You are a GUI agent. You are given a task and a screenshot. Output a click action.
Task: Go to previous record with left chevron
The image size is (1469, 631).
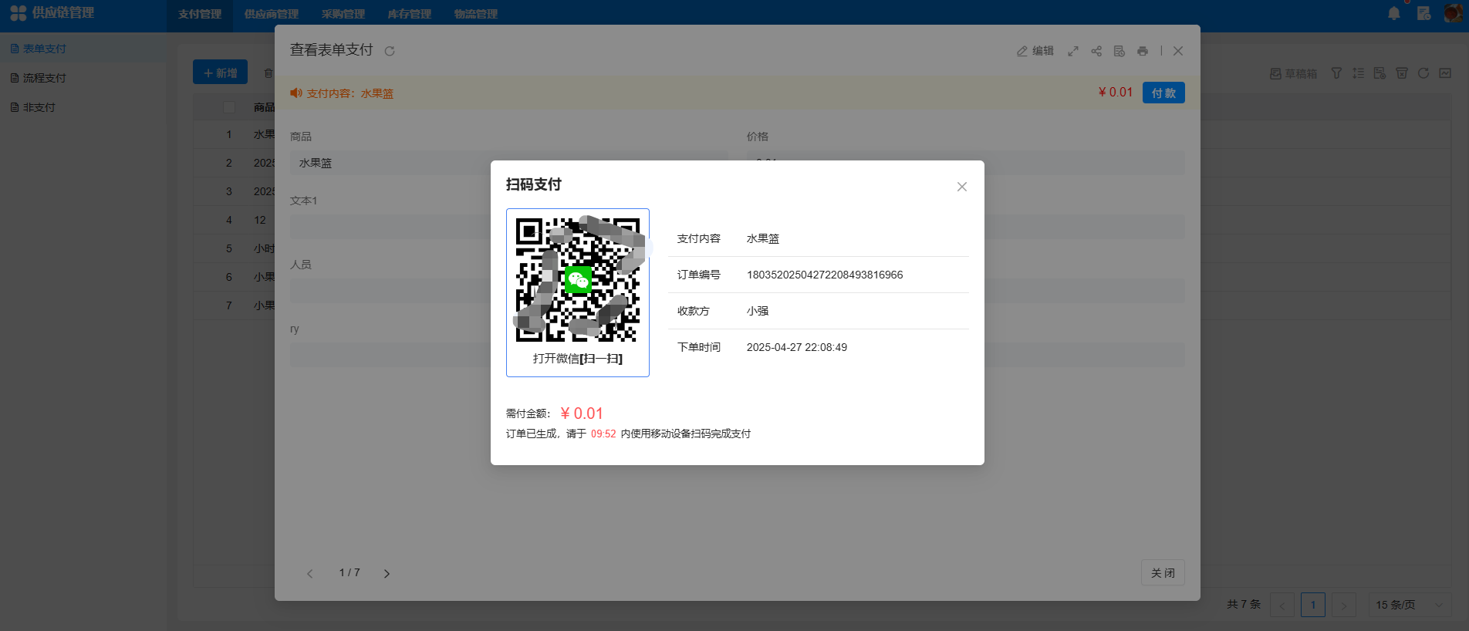[310, 573]
